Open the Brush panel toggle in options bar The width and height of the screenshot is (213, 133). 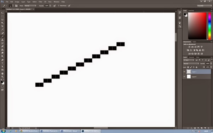click(16, 6)
